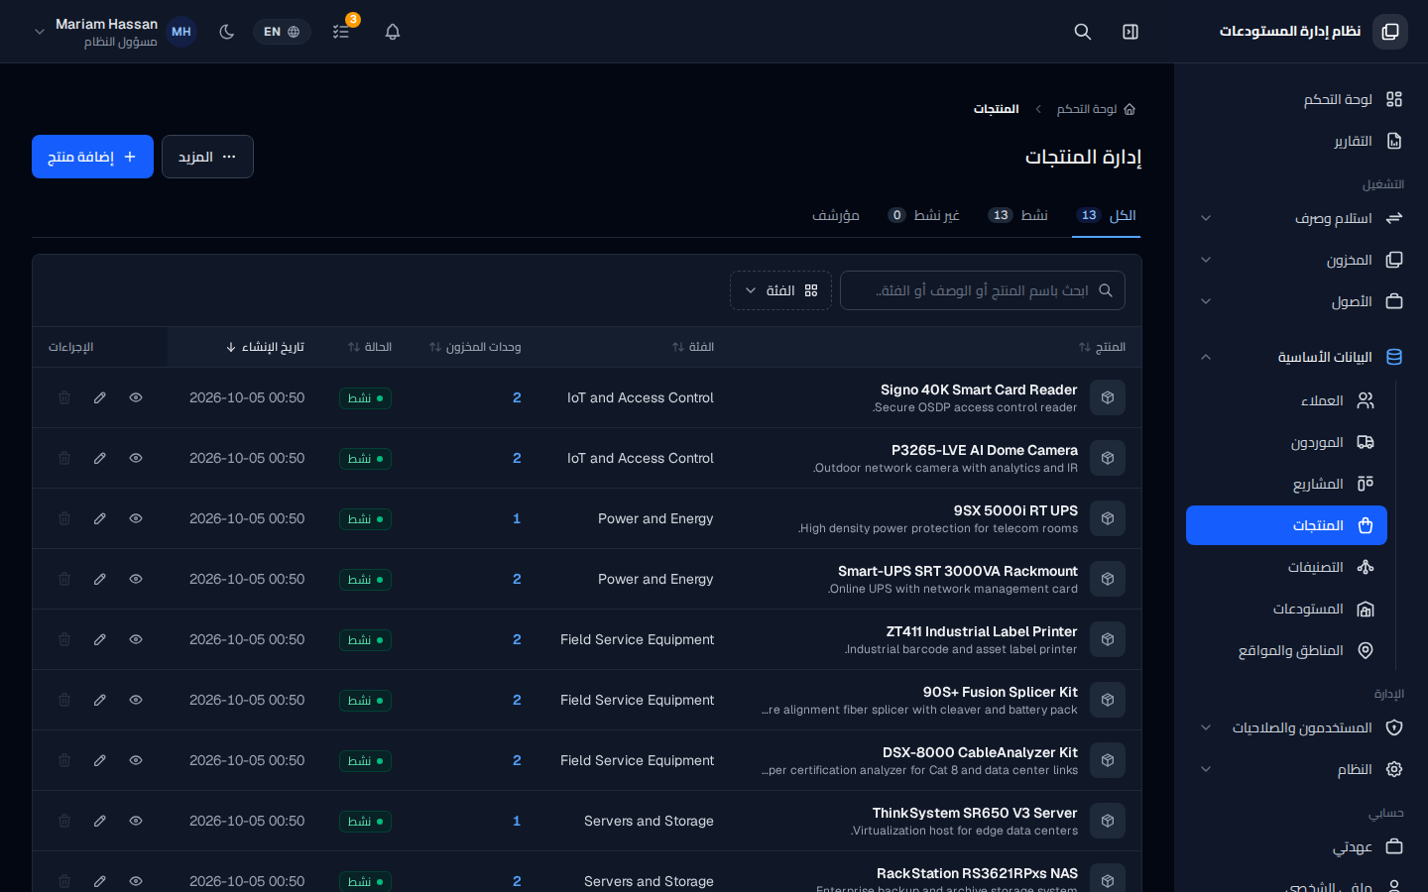Click the home icon in the breadcrumb
The image size is (1428, 892).
tap(1130, 109)
